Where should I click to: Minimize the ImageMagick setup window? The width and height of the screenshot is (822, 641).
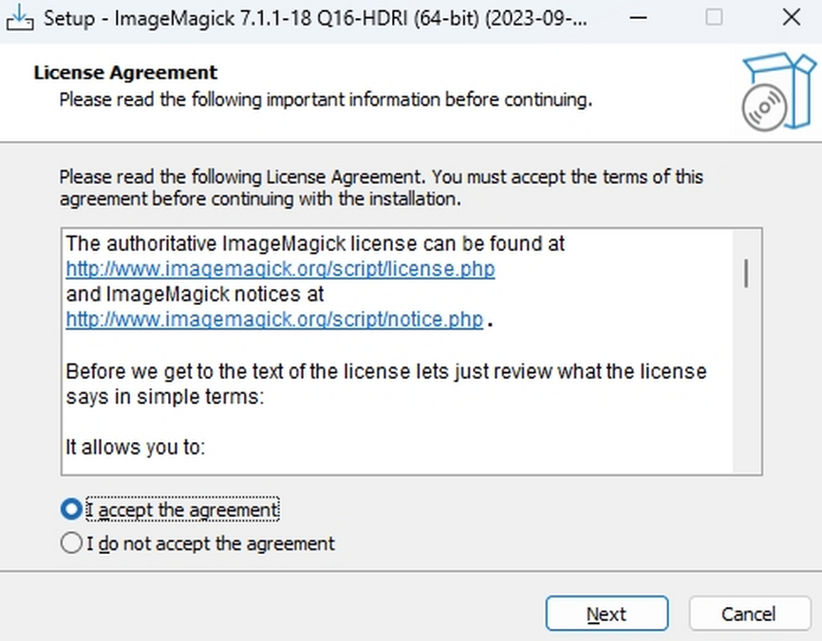pyautogui.click(x=638, y=17)
